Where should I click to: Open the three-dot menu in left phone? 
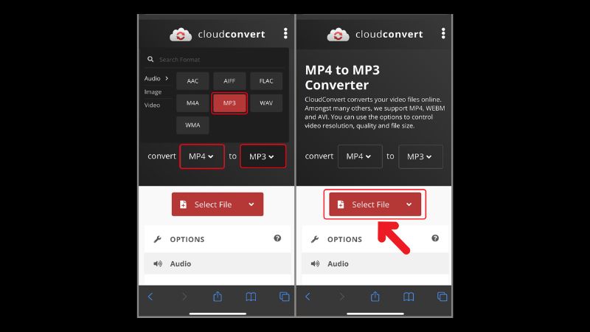coord(285,33)
